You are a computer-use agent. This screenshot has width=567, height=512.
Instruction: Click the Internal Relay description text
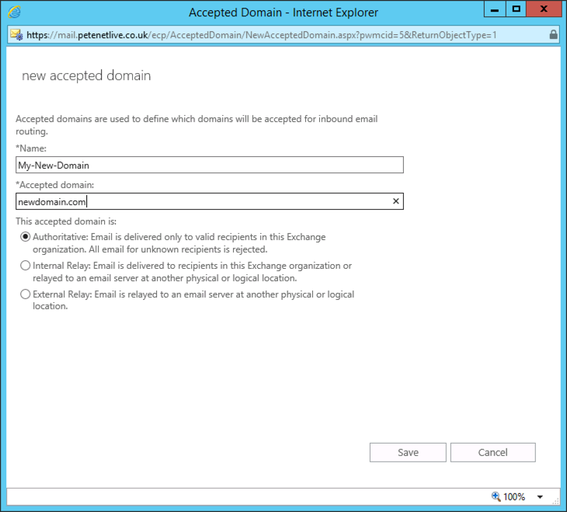tap(192, 272)
